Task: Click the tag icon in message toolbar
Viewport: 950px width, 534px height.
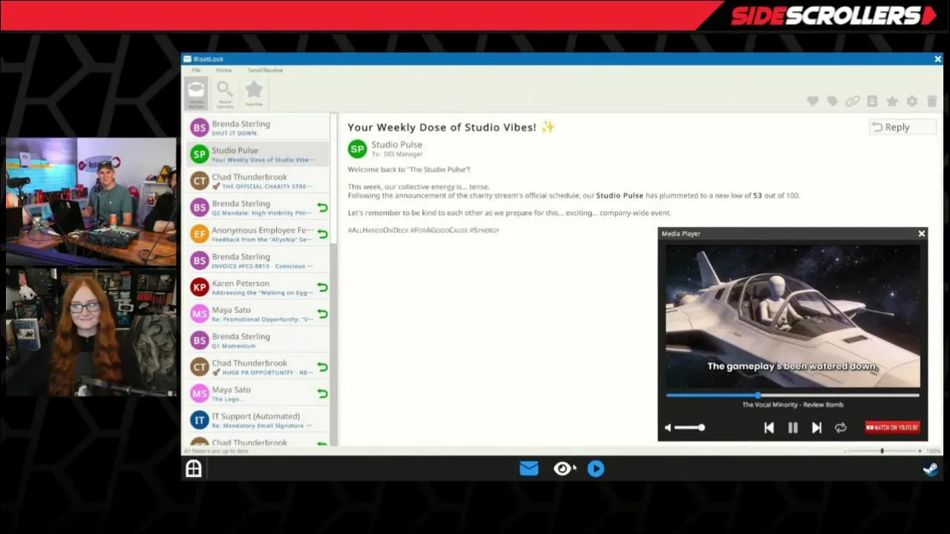Action: 833,102
